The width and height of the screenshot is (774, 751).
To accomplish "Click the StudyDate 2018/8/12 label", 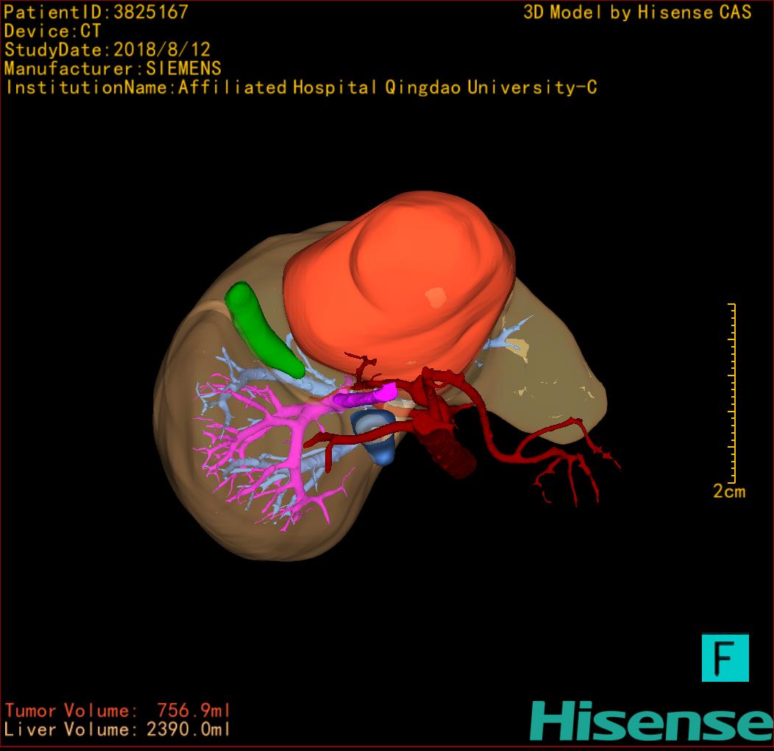I will pyautogui.click(x=107, y=50).
